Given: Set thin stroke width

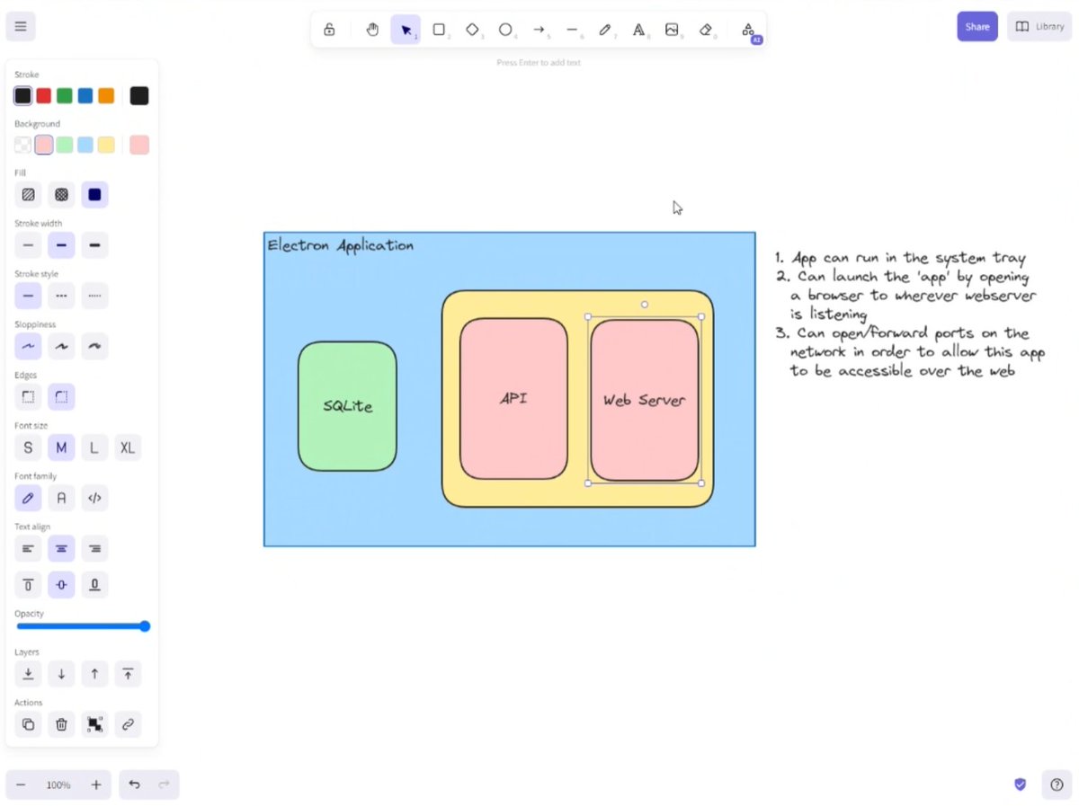Looking at the screenshot, I should click(x=28, y=245).
